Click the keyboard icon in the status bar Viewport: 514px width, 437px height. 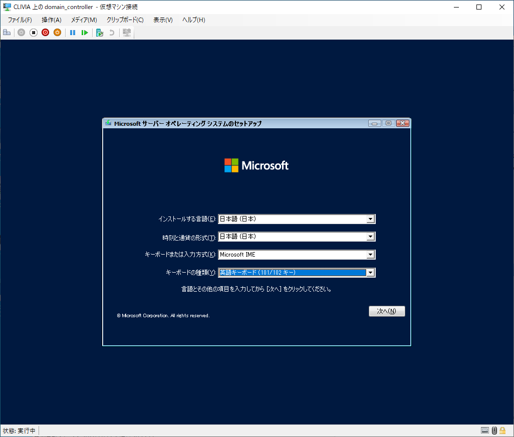(485, 430)
